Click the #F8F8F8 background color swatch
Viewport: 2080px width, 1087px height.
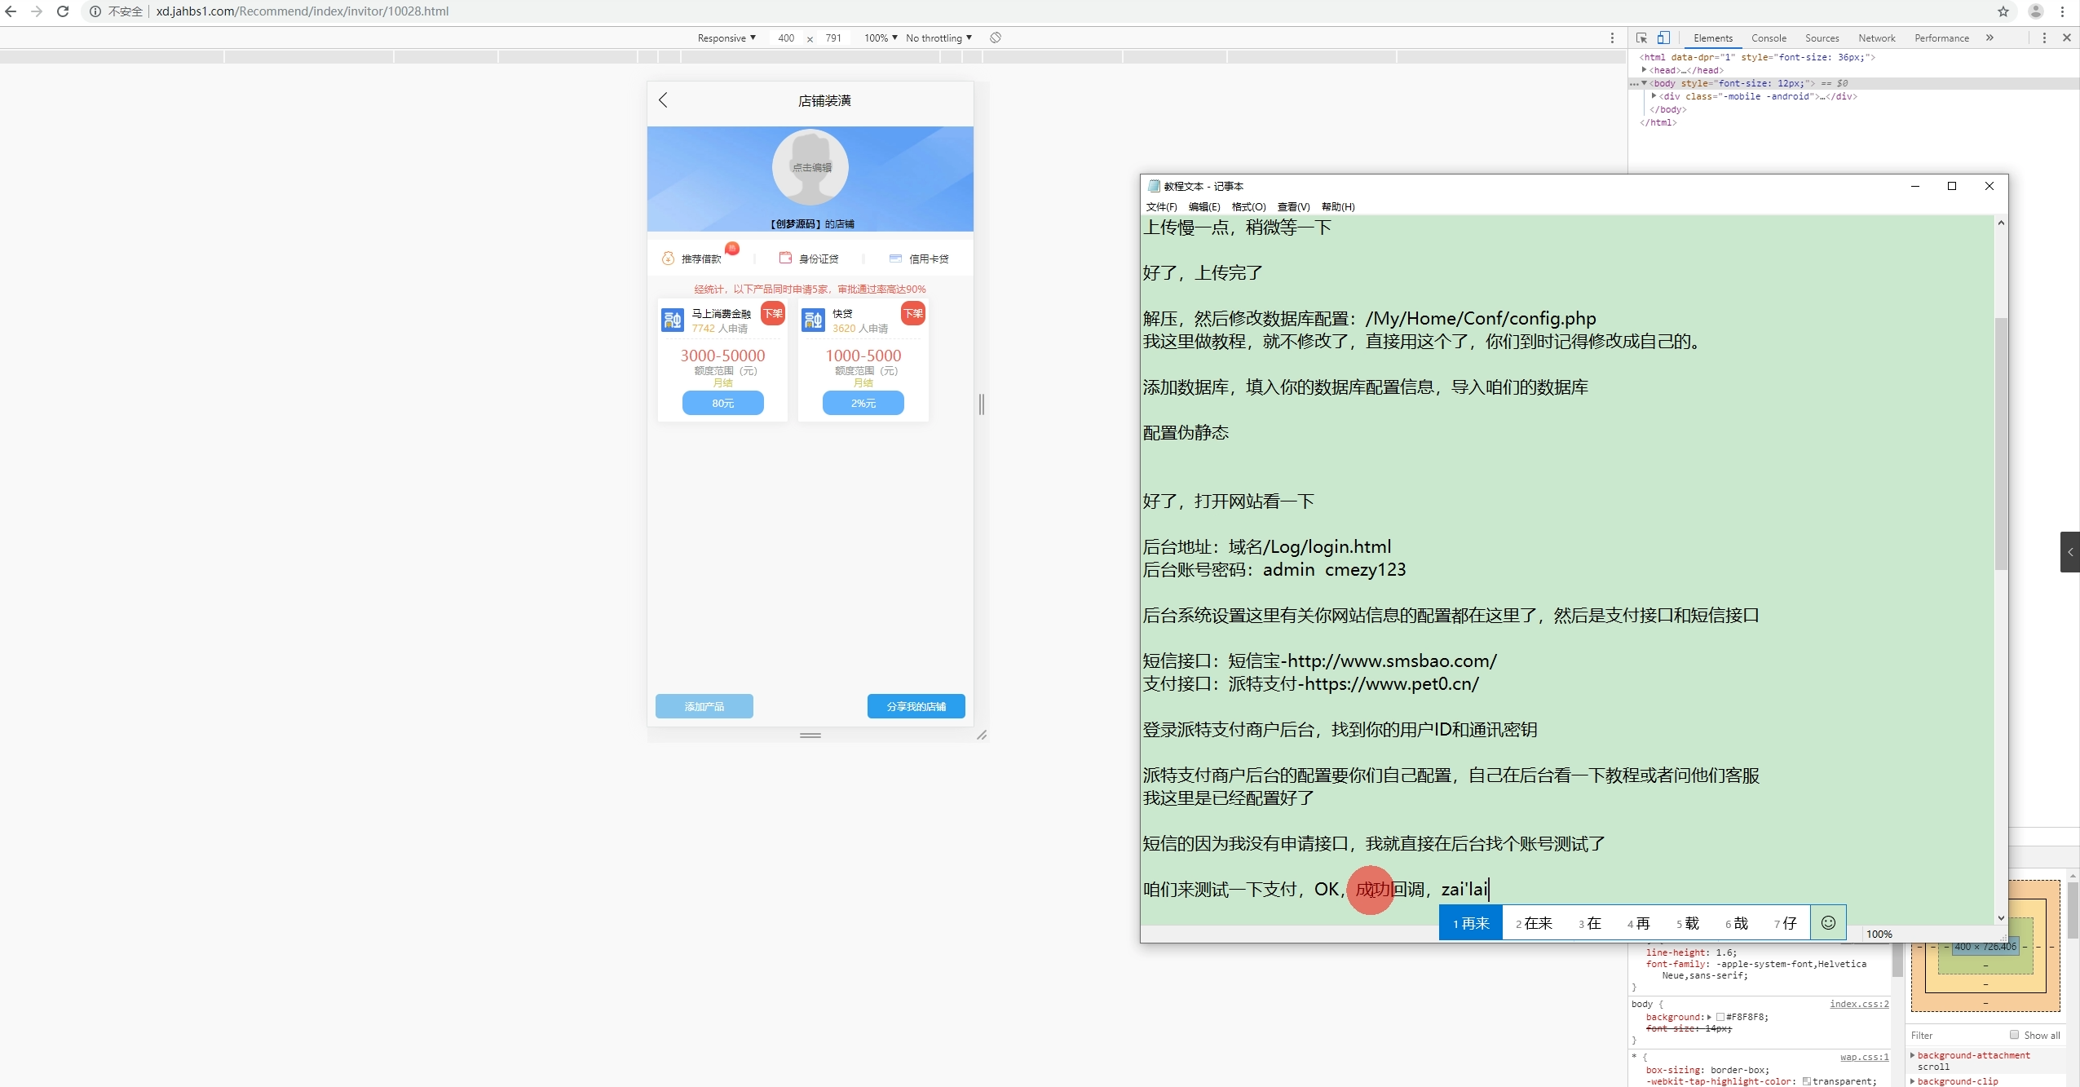click(1720, 1017)
